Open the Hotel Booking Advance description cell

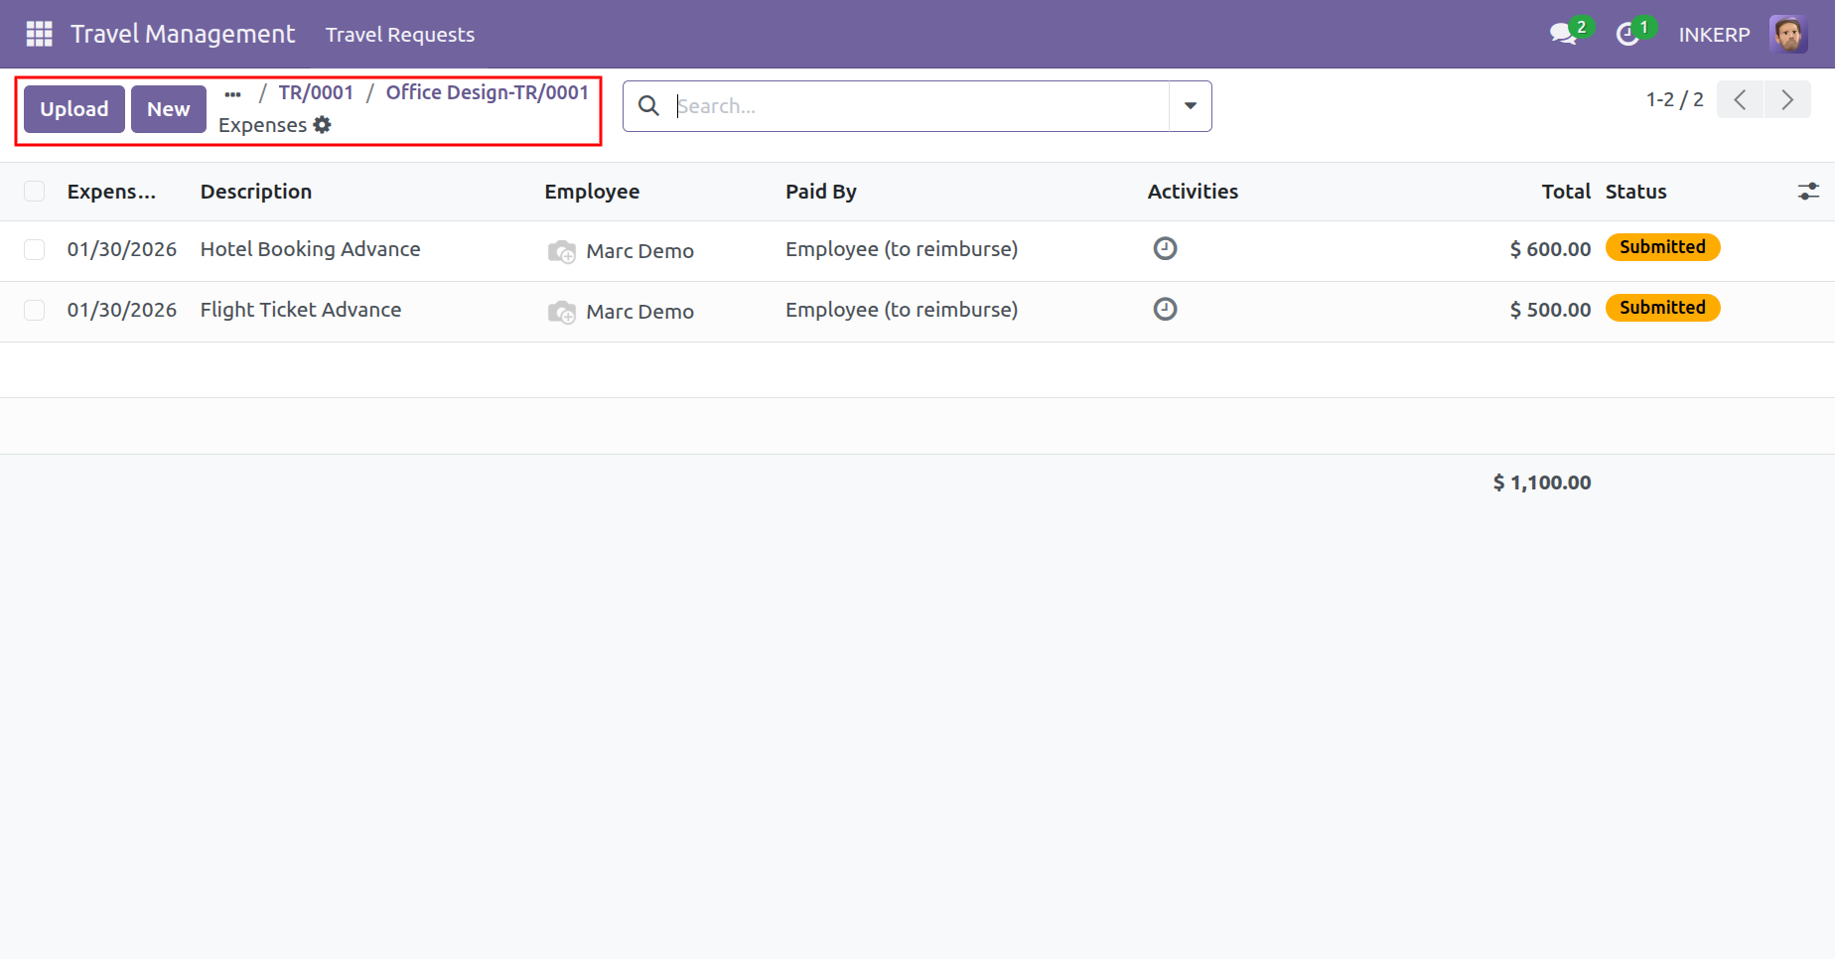click(x=311, y=249)
